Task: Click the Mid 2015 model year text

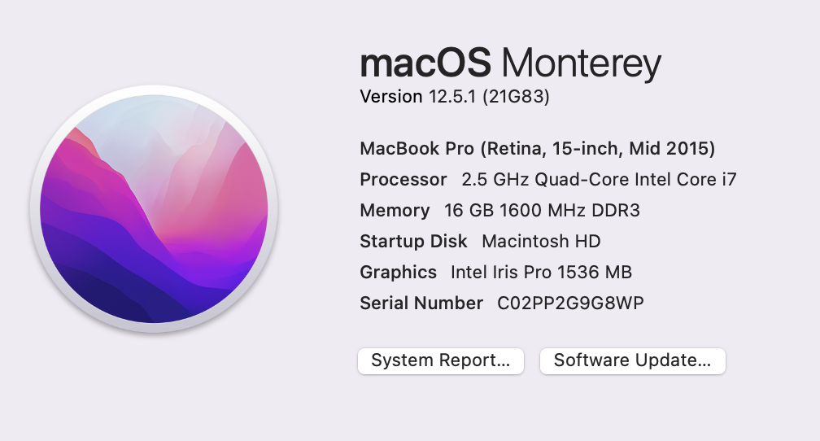Action: pos(669,149)
